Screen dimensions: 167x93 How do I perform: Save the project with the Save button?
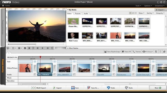(75, 88)
